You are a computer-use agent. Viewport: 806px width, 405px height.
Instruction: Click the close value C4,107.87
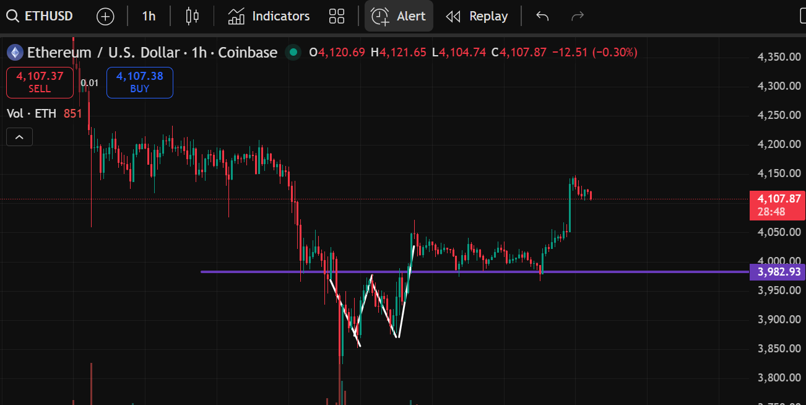pyautogui.click(x=519, y=53)
